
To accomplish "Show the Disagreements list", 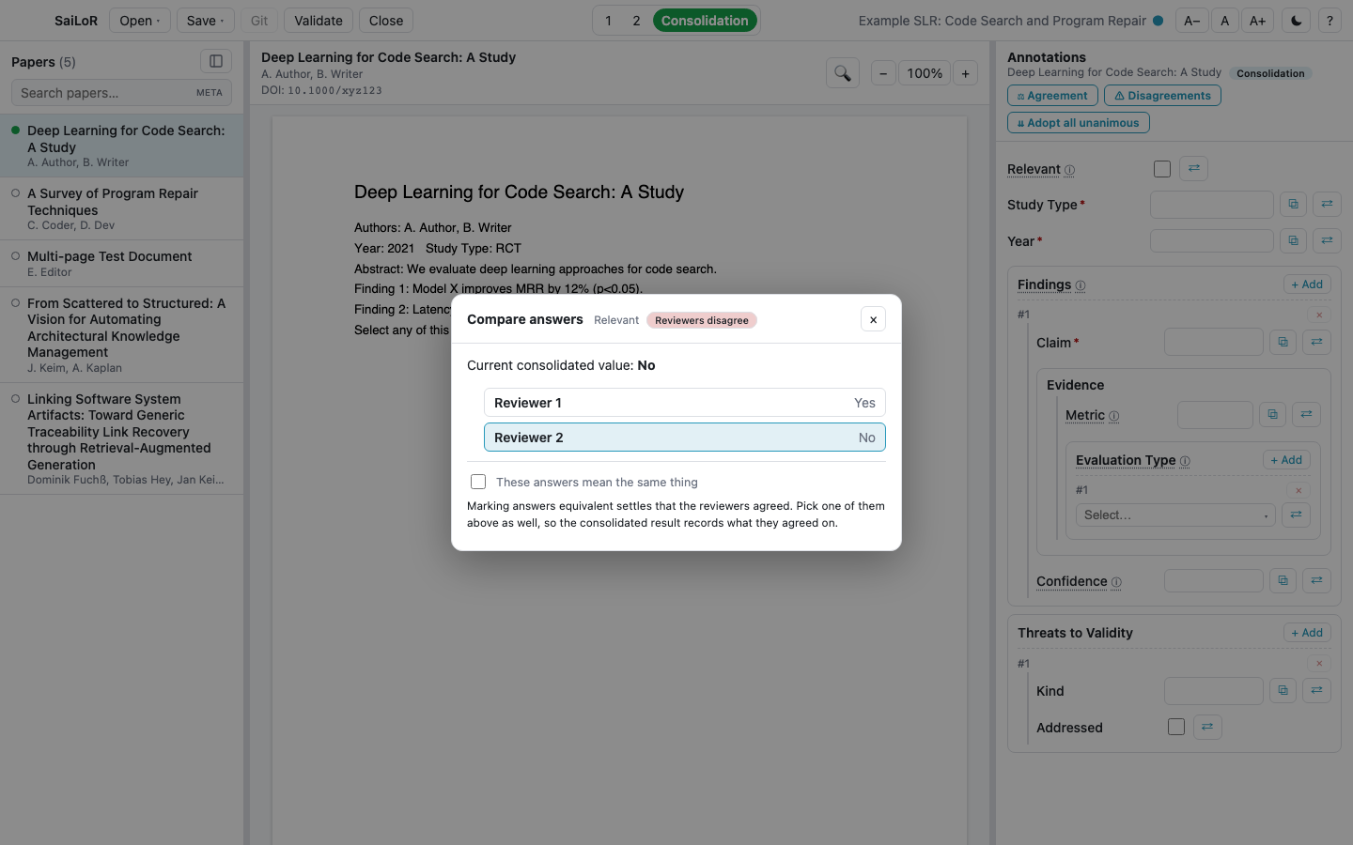I will coord(1162,96).
